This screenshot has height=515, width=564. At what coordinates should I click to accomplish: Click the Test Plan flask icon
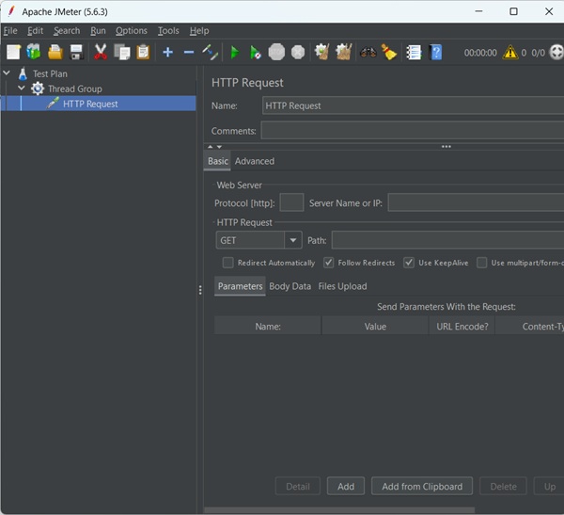click(x=23, y=73)
